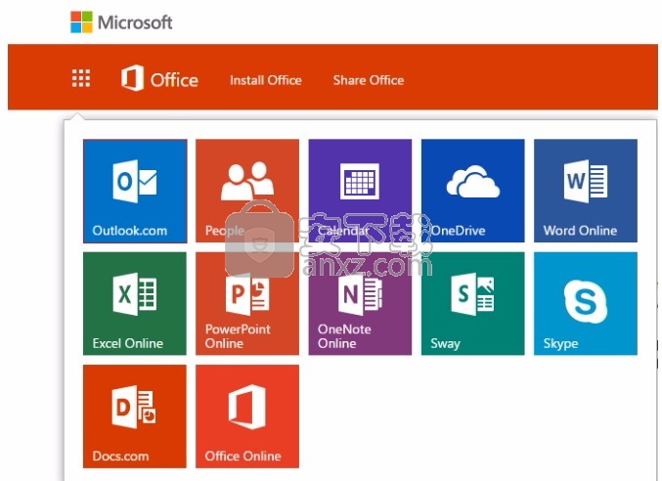Click the Microsoft logo at top
The height and width of the screenshot is (481, 662).
(x=121, y=22)
